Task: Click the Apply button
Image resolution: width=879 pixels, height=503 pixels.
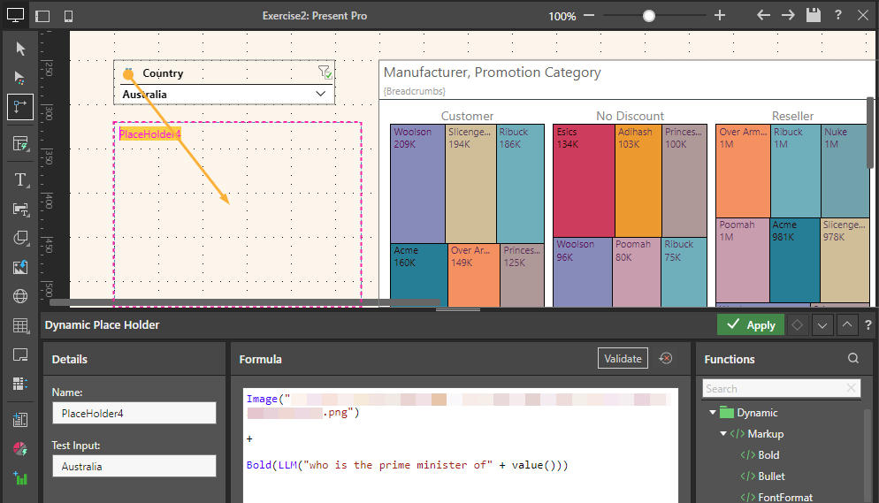Action: point(751,325)
